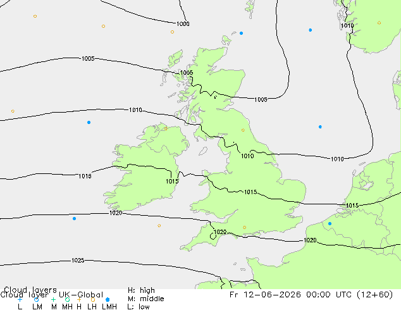Viewport: 401px width, 310px height.
Task: Click the 1020 label in the eastern English Channel
Action: point(310,240)
